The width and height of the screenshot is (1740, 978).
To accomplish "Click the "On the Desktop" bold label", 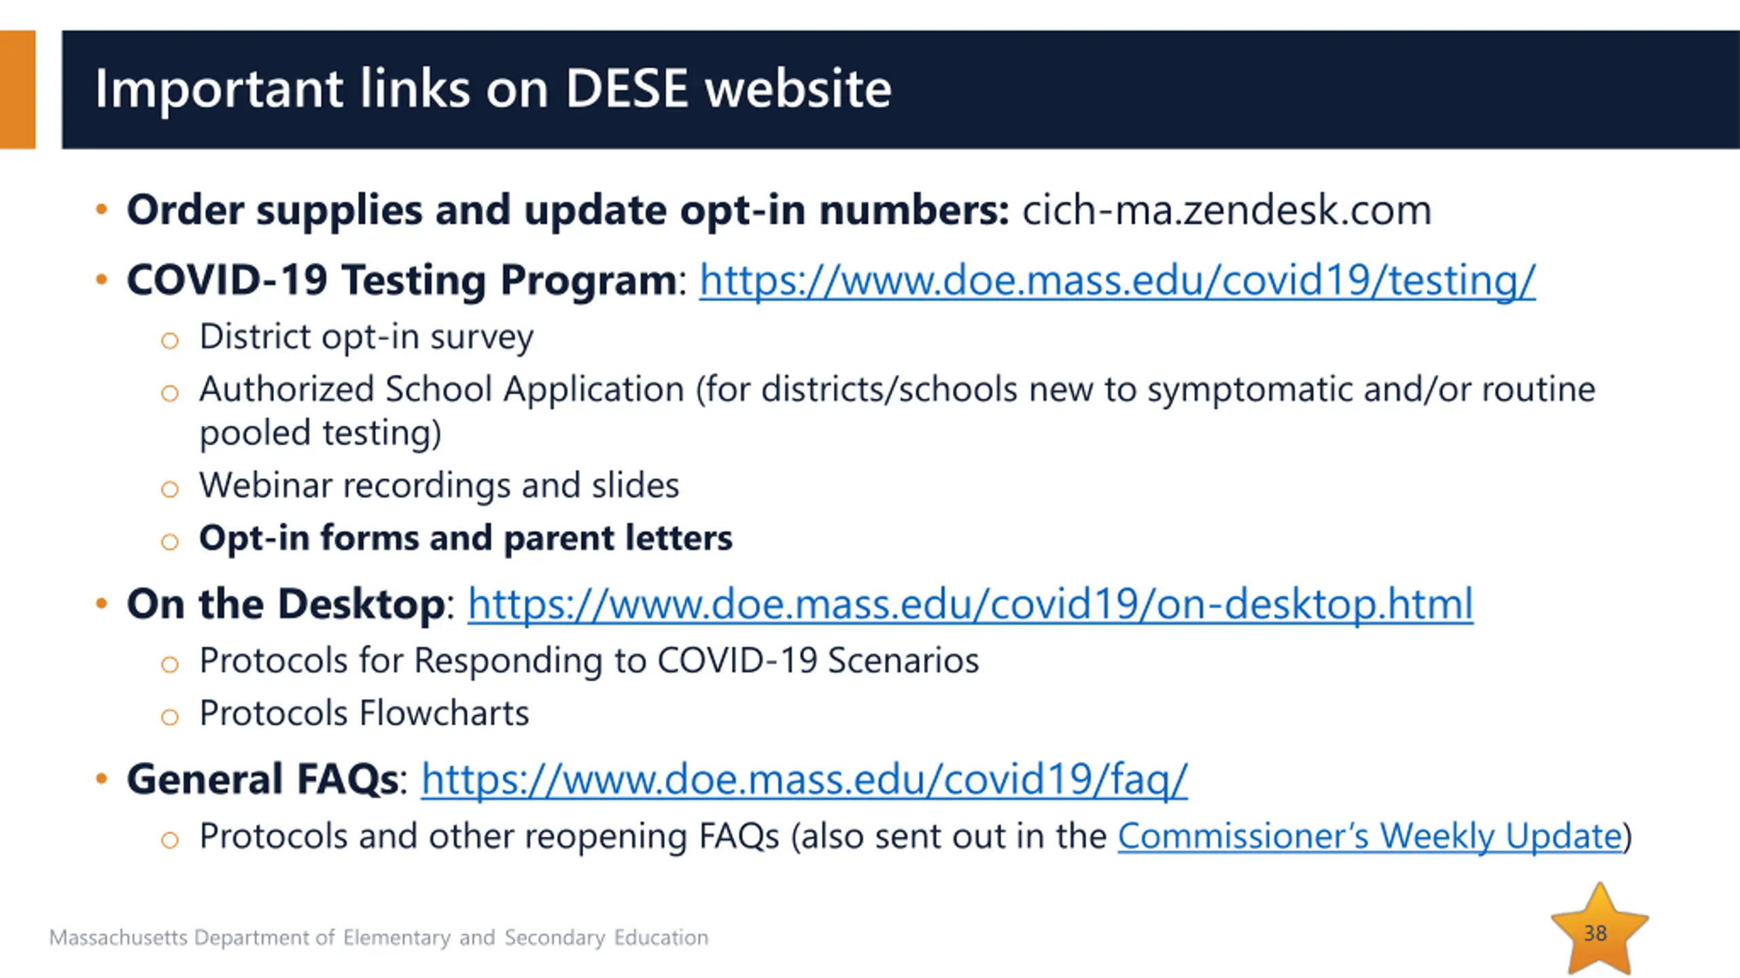I will (x=286, y=604).
